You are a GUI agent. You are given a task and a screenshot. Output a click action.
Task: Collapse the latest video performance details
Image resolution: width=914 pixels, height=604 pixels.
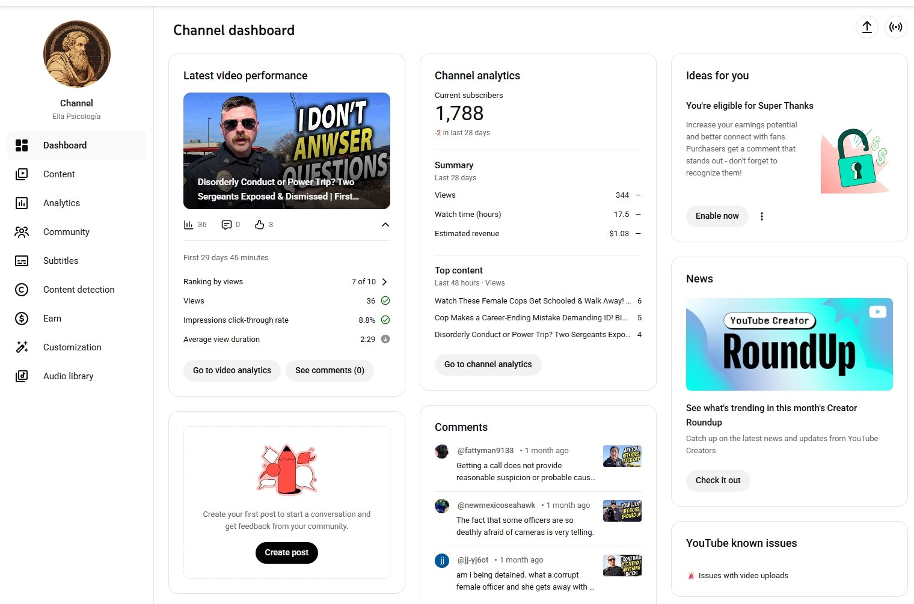(385, 225)
